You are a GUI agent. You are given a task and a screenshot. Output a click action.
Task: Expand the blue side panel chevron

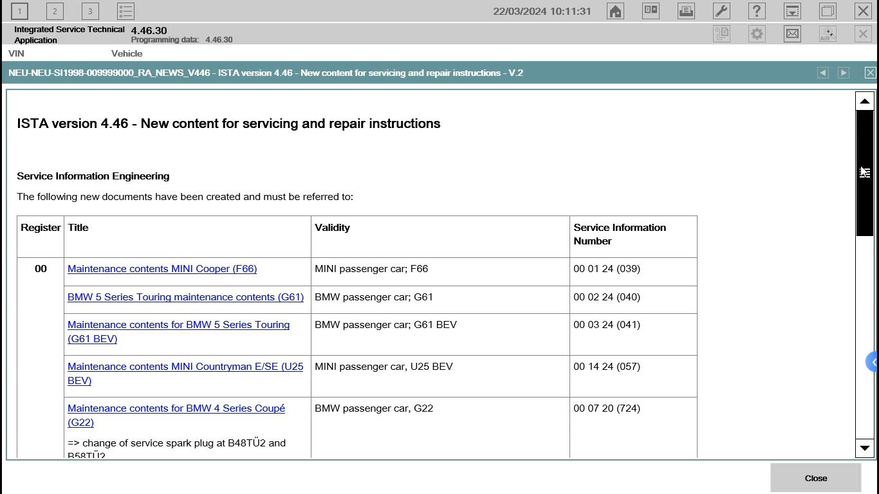coord(873,362)
